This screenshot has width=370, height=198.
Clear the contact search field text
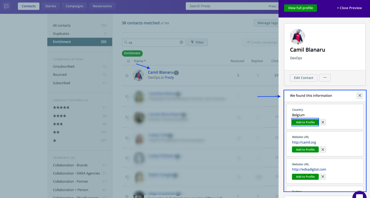click(x=181, y=42)
